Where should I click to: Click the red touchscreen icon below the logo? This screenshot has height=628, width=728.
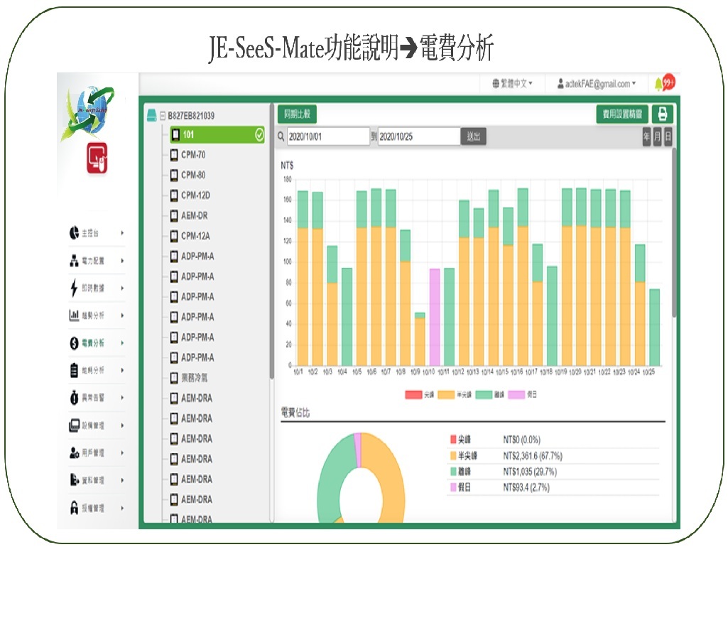(x=98, y=158)
